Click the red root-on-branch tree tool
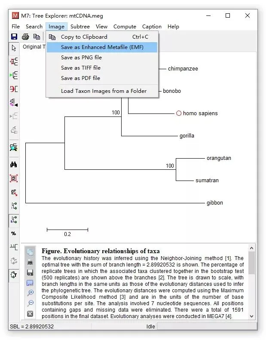 tap(14, 61)
